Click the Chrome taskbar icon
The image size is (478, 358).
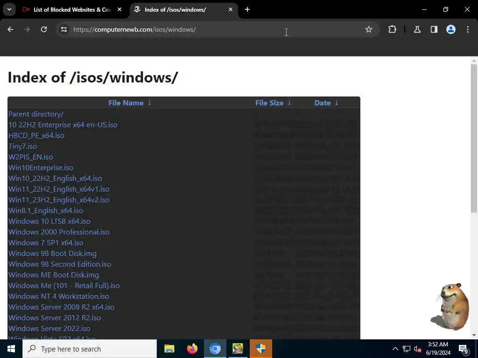coord(215,349)
